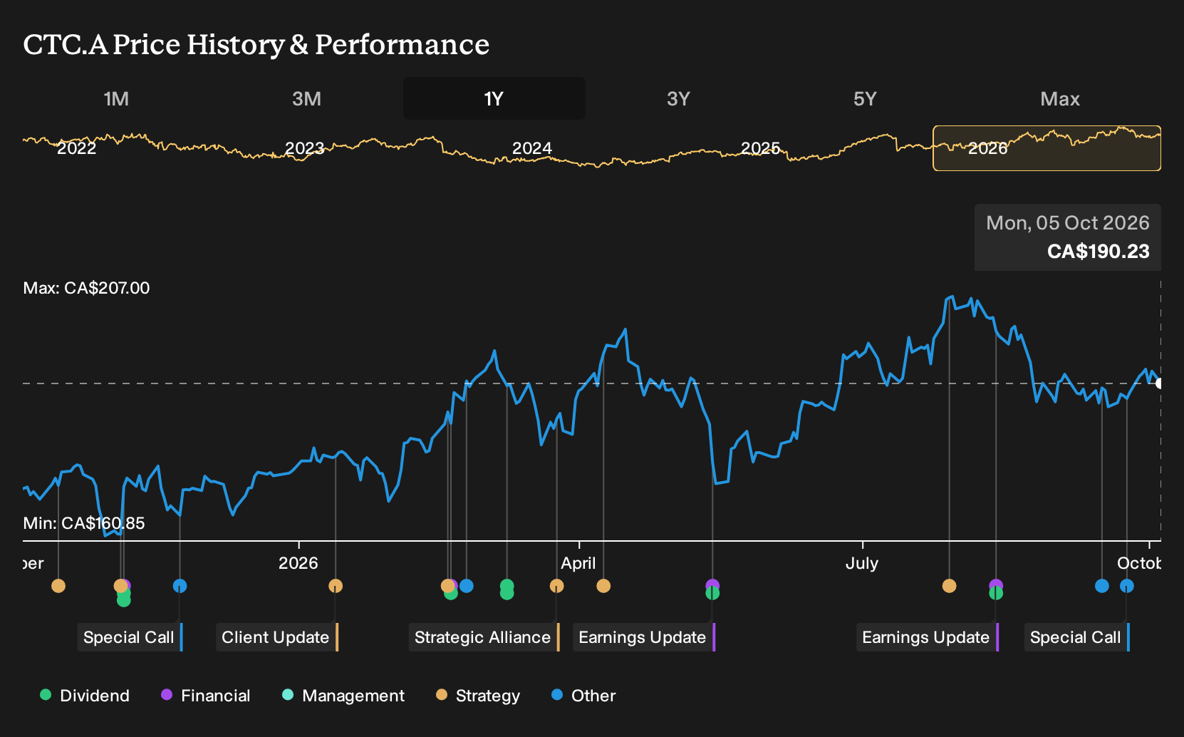1184x737 pixels.
Task: Click the leftmost orange Strategy event dot
Action: click(x=58, y=586)
